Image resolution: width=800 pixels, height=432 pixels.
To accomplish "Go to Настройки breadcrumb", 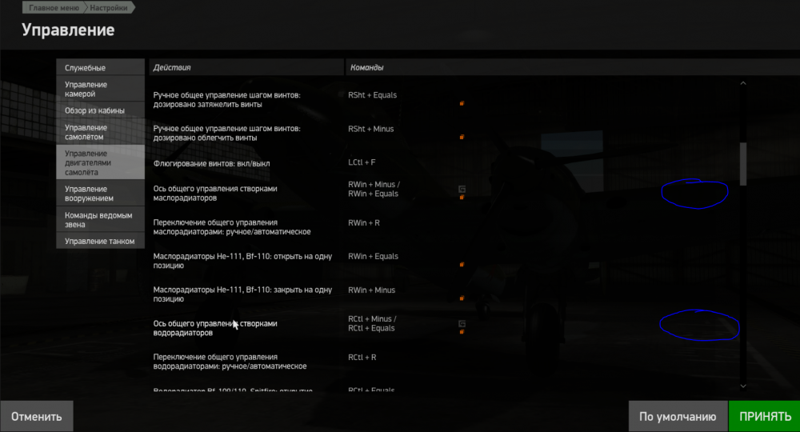I will coord(109,8).
